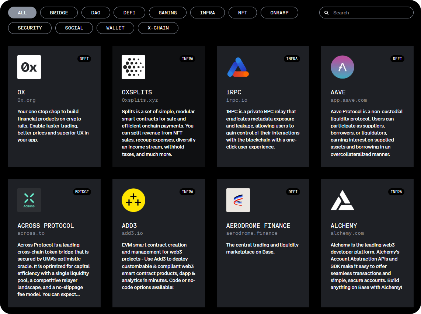Open the 0X card title
This screenshot has width=421, height=314.
click(x=21, y=93)
